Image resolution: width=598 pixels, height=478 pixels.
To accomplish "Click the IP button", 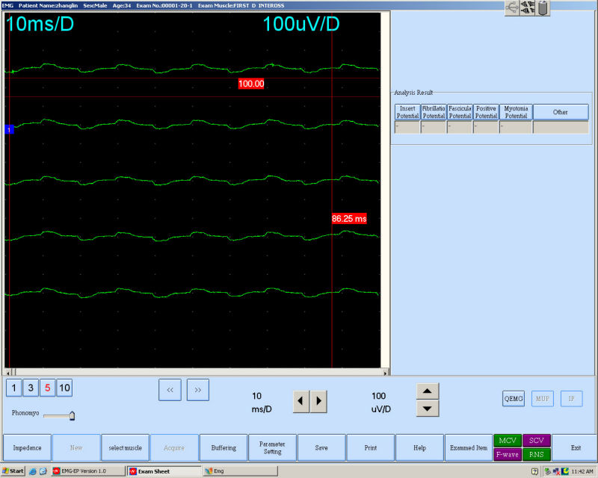I will [571, 399].
